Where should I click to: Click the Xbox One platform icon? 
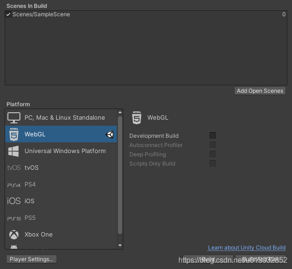pyautogui.click(x=14, y=235)
